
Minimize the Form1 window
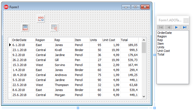pyautogui.click(x=126, y=7)
